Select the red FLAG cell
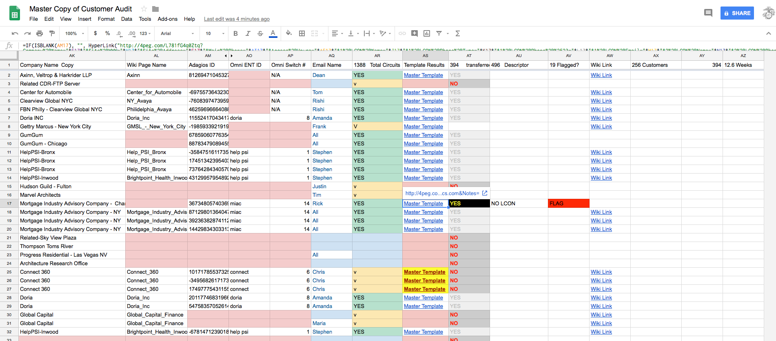Screen dimensions: 776x341 568,203
